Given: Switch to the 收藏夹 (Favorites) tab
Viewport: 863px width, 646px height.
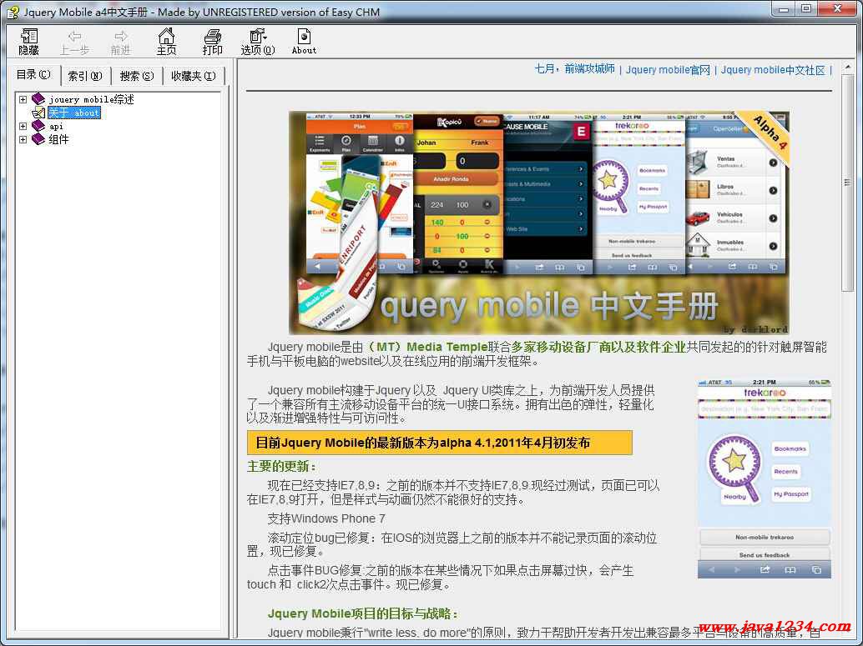Looking at the screenshot, I should tap(193, 76).
